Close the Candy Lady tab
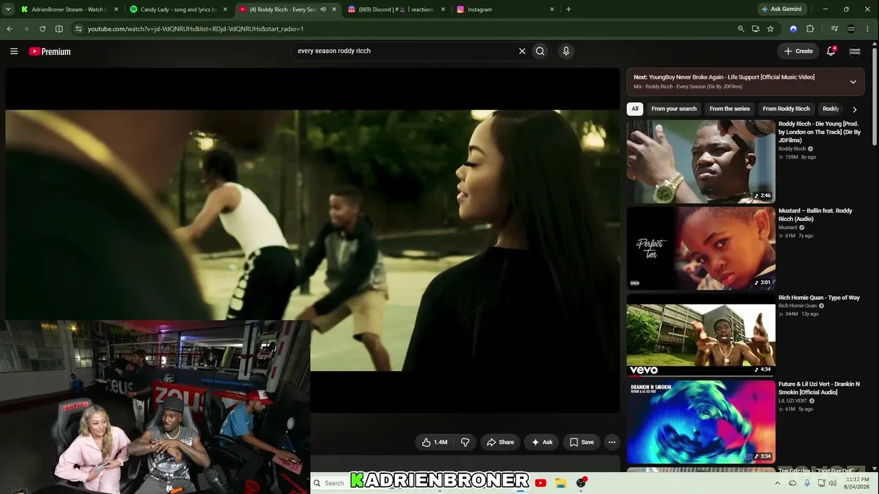This screenshot has width=879, height=494. coord(225,10)
